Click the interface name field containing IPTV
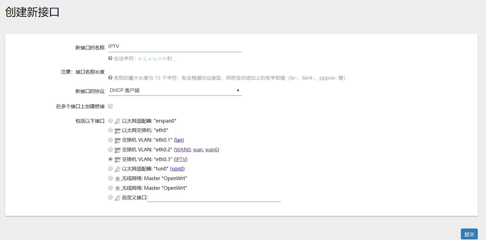The width and height of the screenshot is (486, 240). [175, 47]
